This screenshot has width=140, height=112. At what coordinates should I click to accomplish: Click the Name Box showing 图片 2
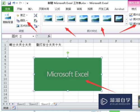(x=17, y=36)
